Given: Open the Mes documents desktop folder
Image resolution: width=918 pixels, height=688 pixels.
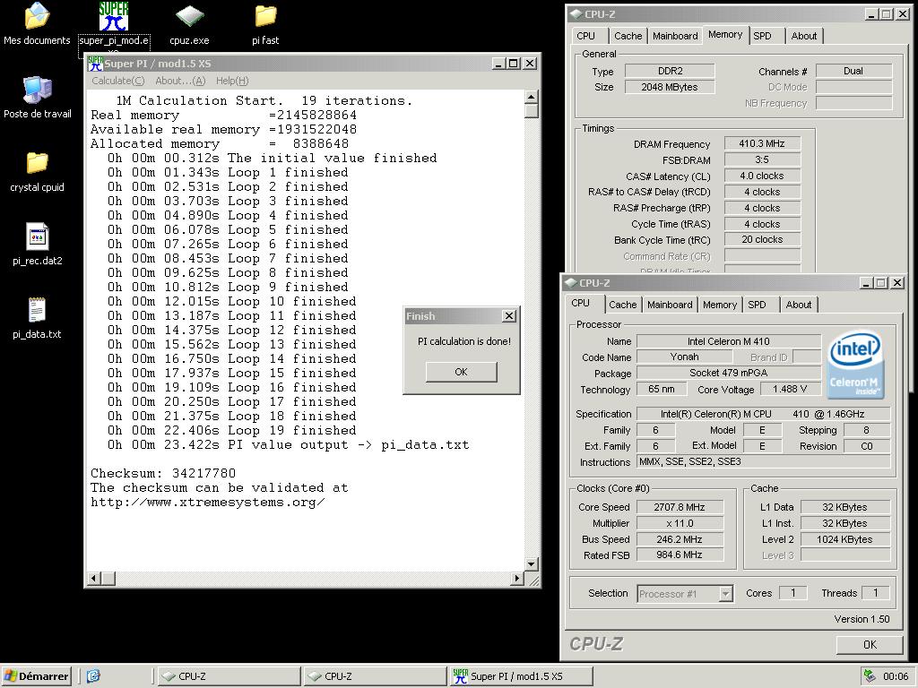Looking at the screenshot, I should 37,23.
